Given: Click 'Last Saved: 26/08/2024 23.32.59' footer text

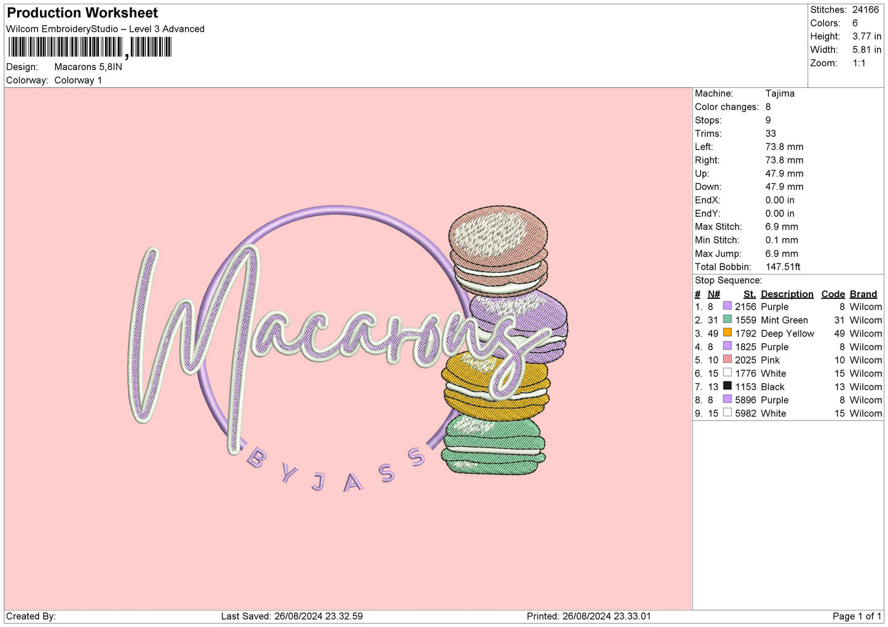Looking at the screenshot, I should [292, 616].
